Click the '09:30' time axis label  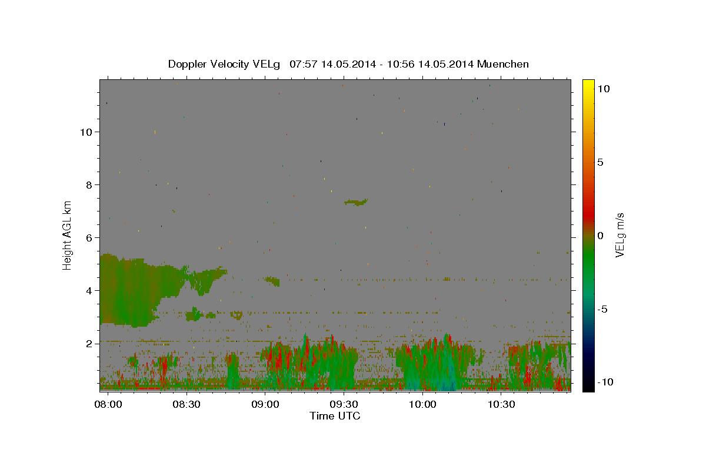tap(344, 405)
